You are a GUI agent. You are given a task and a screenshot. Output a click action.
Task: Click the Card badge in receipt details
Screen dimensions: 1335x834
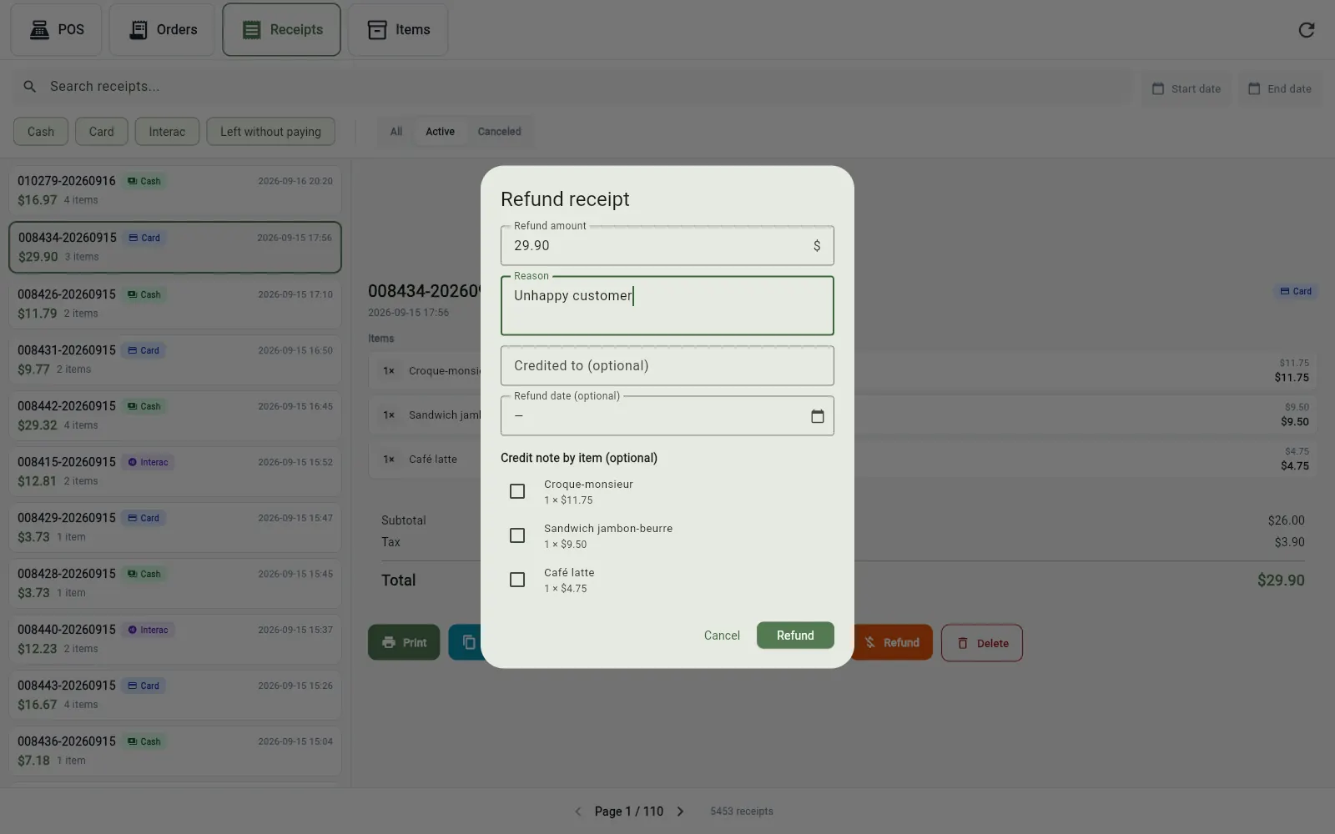(x=1296, y=292)
